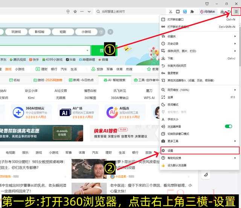
Task: Switch to the 游戏·2025网游榜 tab
Action: point(48,80)
